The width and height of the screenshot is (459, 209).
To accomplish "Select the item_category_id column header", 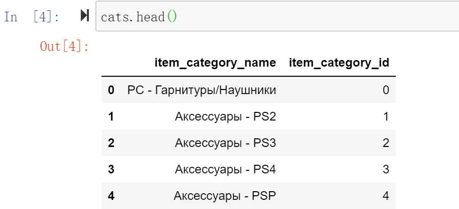I will pyautogui.click(x=339, y=63).
